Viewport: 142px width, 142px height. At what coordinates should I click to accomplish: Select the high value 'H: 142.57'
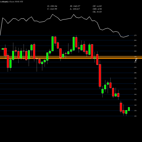point(75,6)
